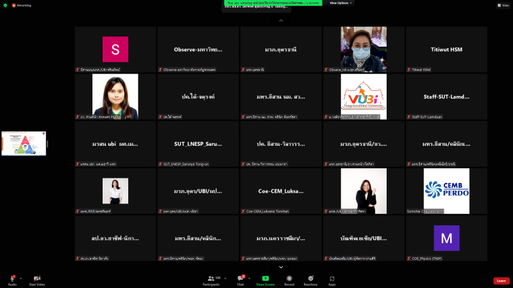Image resolution: width=513 pixels, height=288 pixels.
Task: Toggle the Audio microphone mute
Action: (12, 279)
